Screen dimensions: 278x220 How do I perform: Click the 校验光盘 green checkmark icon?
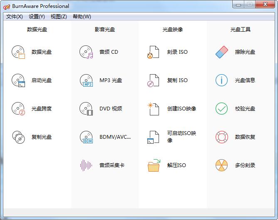[222, 109]
